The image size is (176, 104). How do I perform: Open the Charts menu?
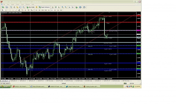(17, 4)
